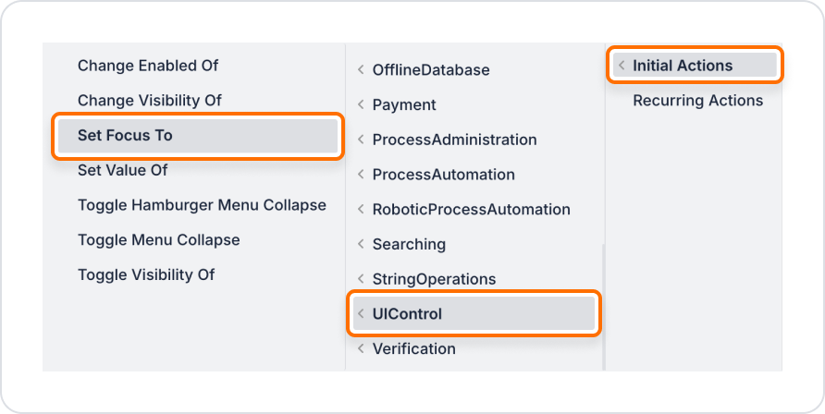Viewport: 825px width, 414px height.
Task: Click the UIControl chevron icon
Action: pyautogui.click(x=361, y=313)
